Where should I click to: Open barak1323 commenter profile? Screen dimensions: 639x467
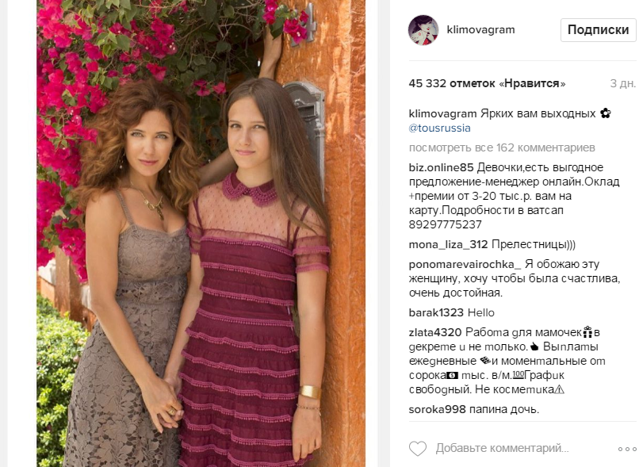pos(436,312)
